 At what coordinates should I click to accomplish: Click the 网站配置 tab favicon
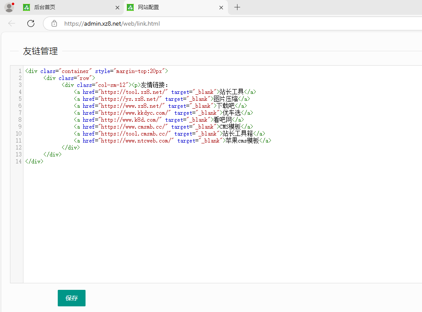click(x=130, y=7)
